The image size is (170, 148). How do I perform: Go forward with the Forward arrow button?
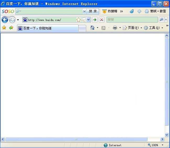[12, 20]
